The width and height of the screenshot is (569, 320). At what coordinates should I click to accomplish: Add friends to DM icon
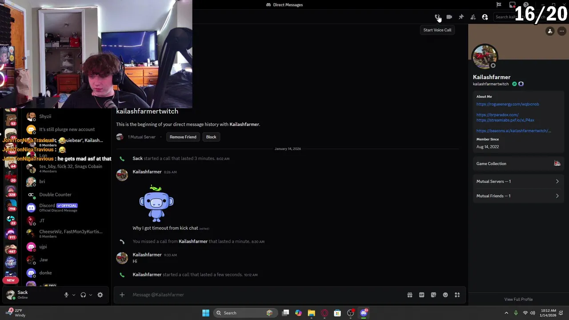click(473, 17)
